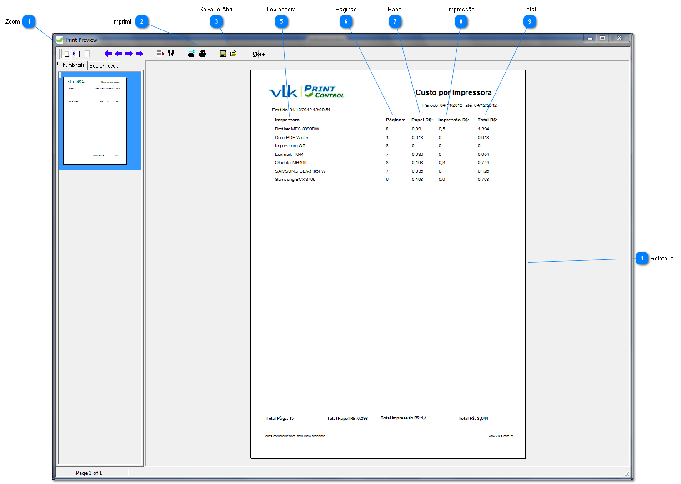Click the Doro PDF Writer row
The image size is (681, 484).
coord(382,138)
